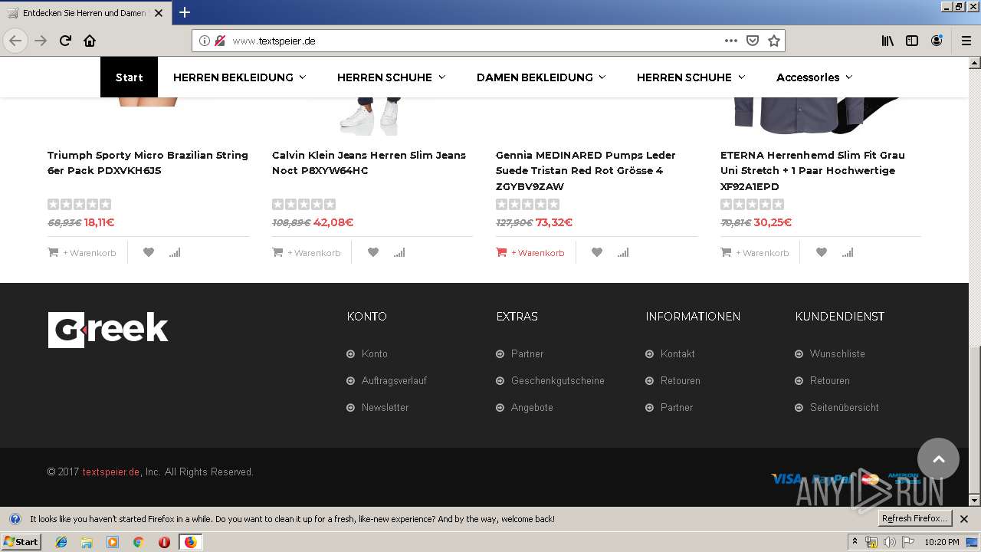The height and width of the screenshot is (552, 981).
Task: Open Konto footer link
Action: point(375,353)
